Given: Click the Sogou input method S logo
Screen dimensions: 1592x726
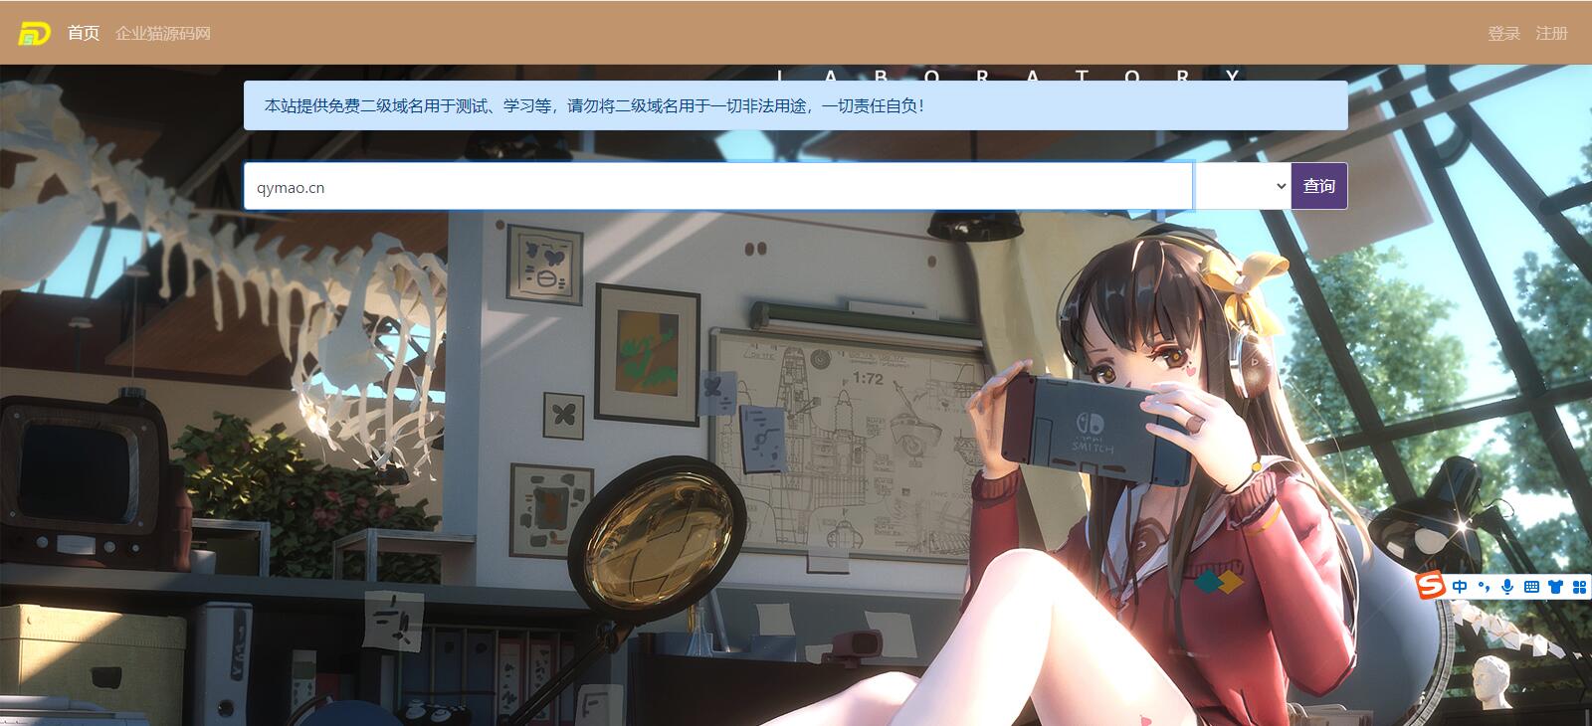Looking at the screenshot, I should tap(1432, 587).
